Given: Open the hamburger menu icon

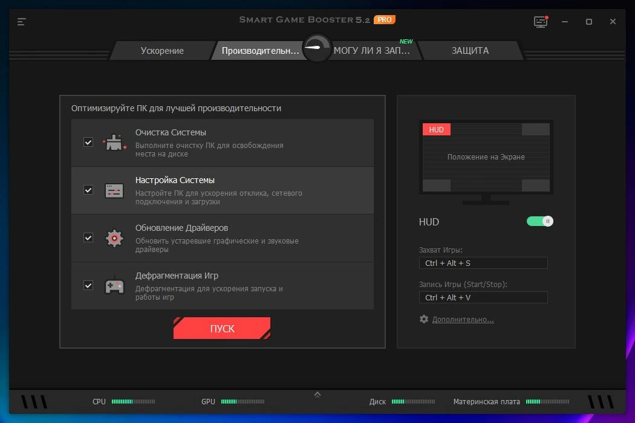Looking at the screenshot, I should coord(21,22).
